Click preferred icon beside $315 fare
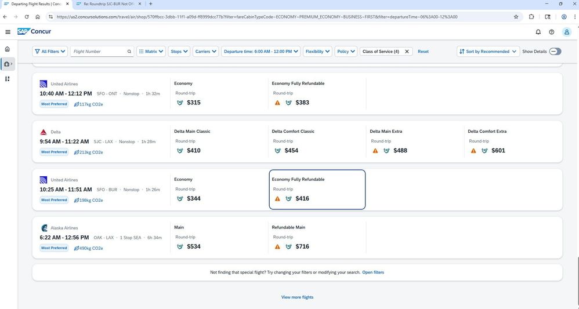 click(180, 103)
